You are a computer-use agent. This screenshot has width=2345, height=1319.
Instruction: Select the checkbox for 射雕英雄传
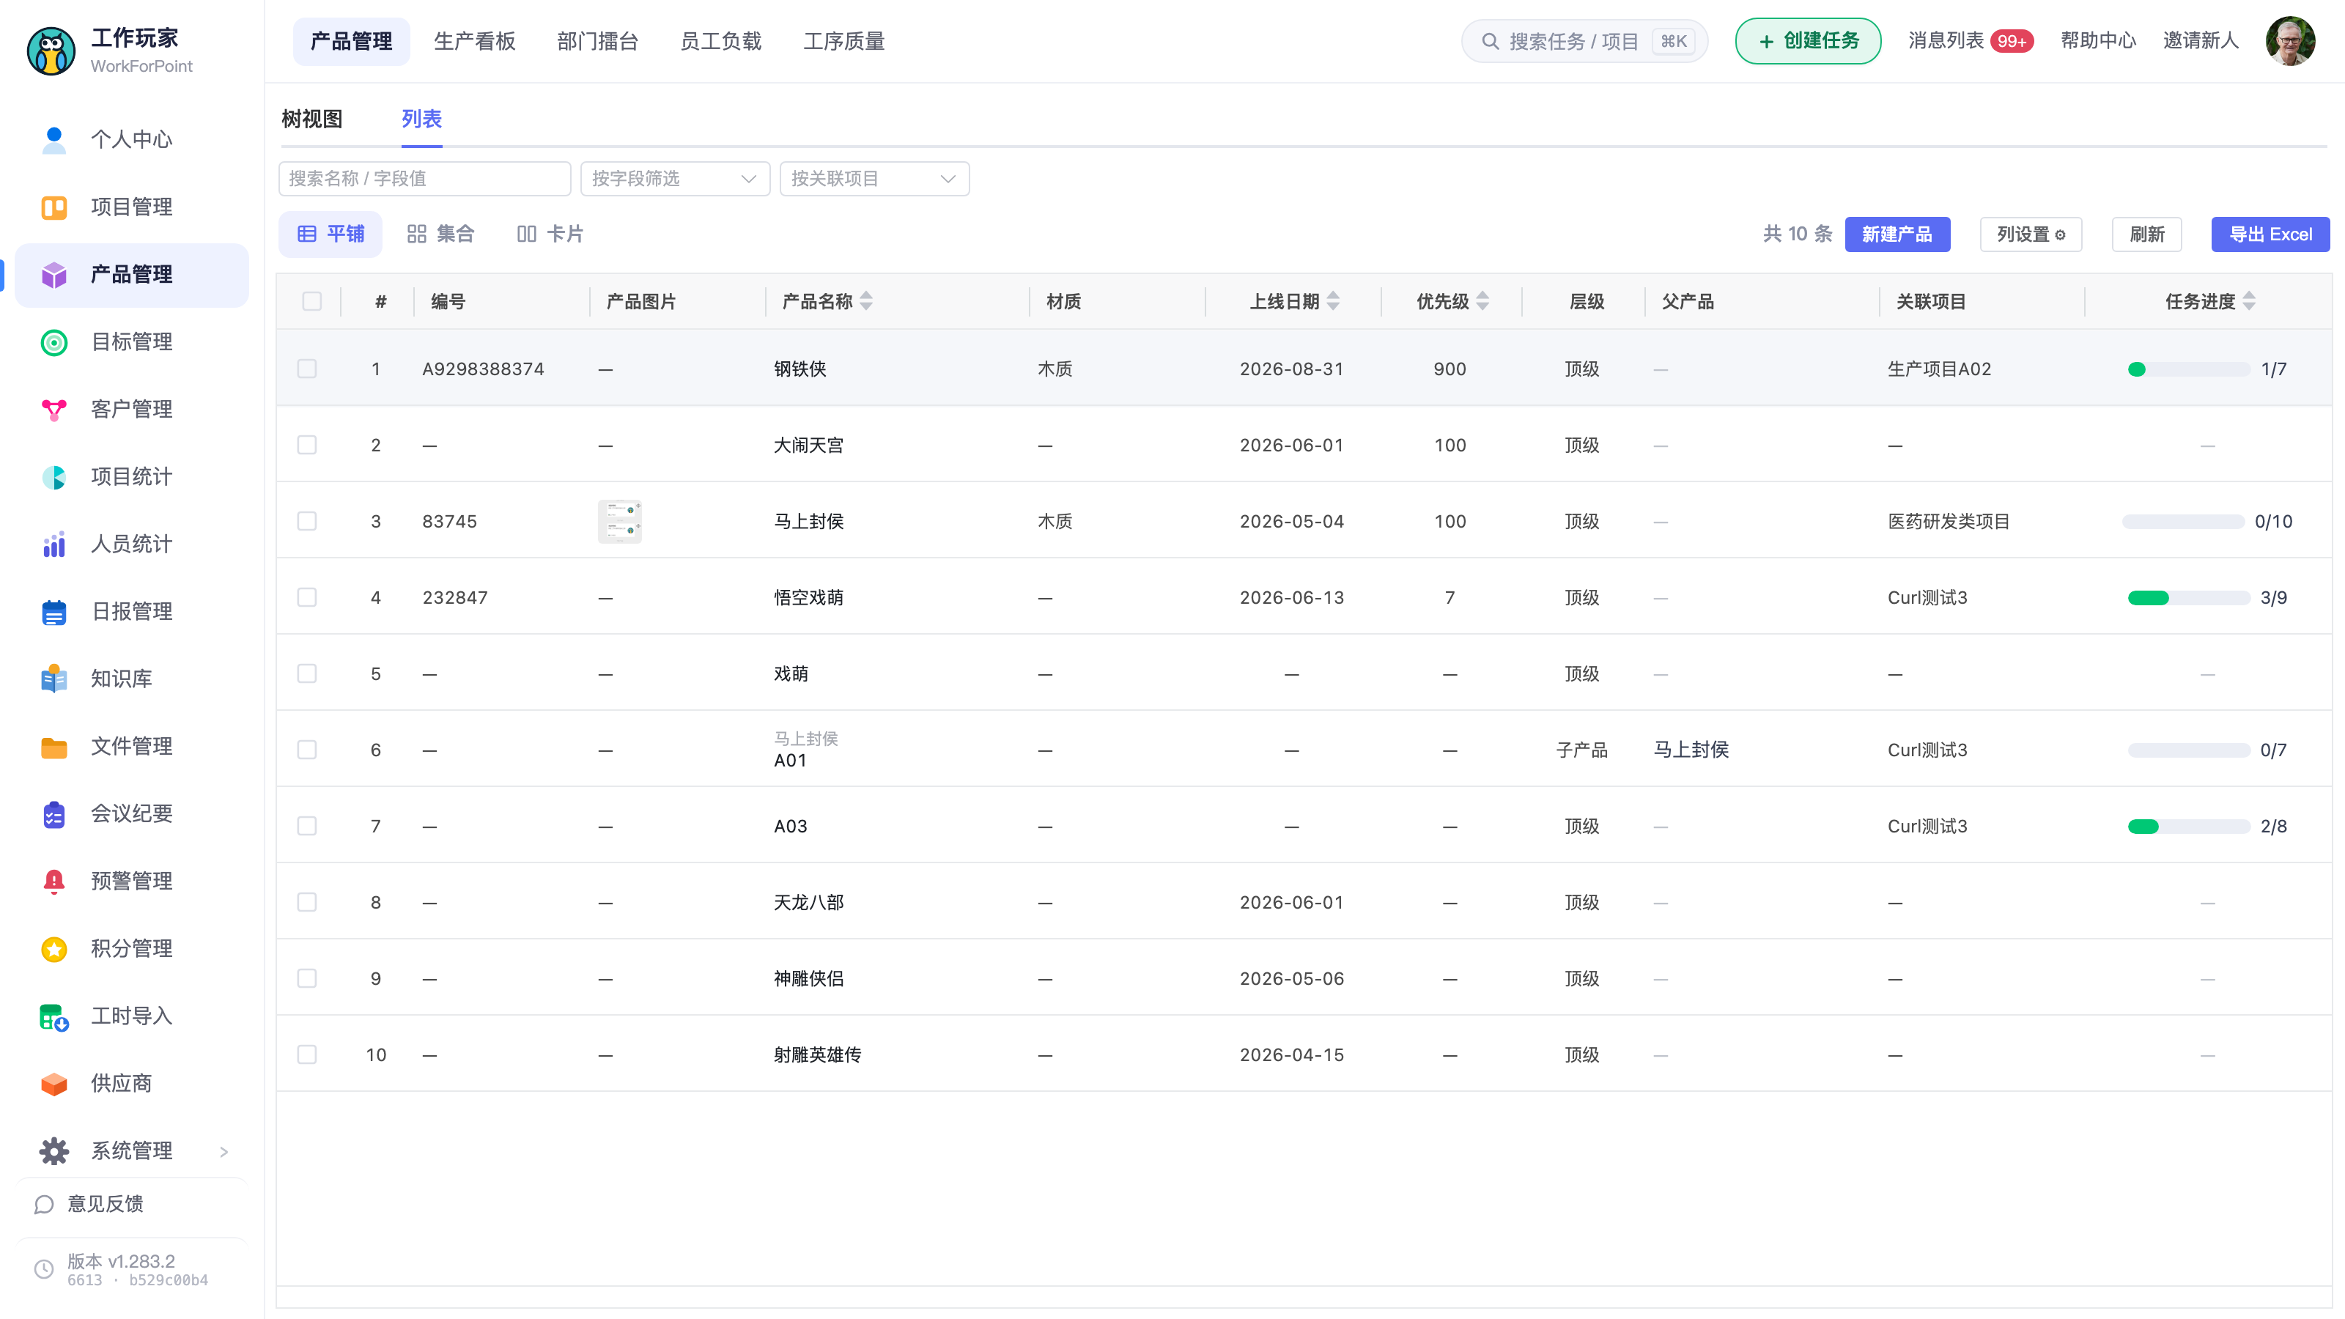pos(307,1054)
